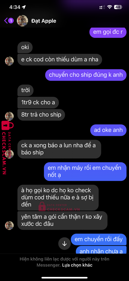Tap message 'chuyển cho ship đúng k anh'
Image resolution: width=129 pixels, height=281 pixels.
(x=86, y=75)
